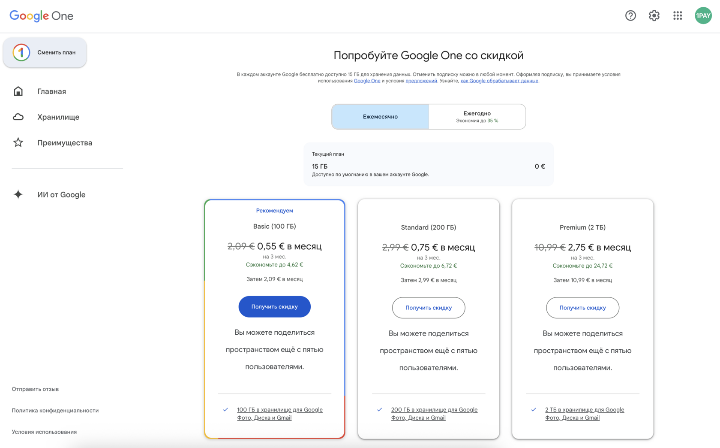
Task: Open Политика конфиденциальности
Action: point(55,411)
